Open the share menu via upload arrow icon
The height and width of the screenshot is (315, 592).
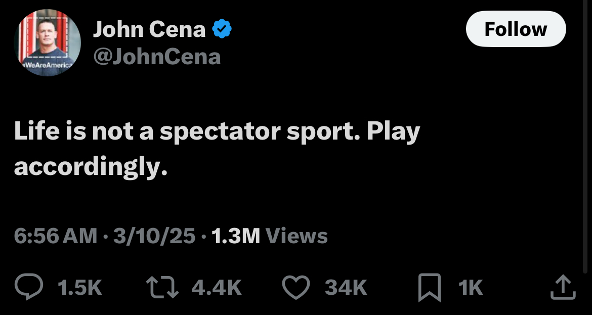coord(563,287)
